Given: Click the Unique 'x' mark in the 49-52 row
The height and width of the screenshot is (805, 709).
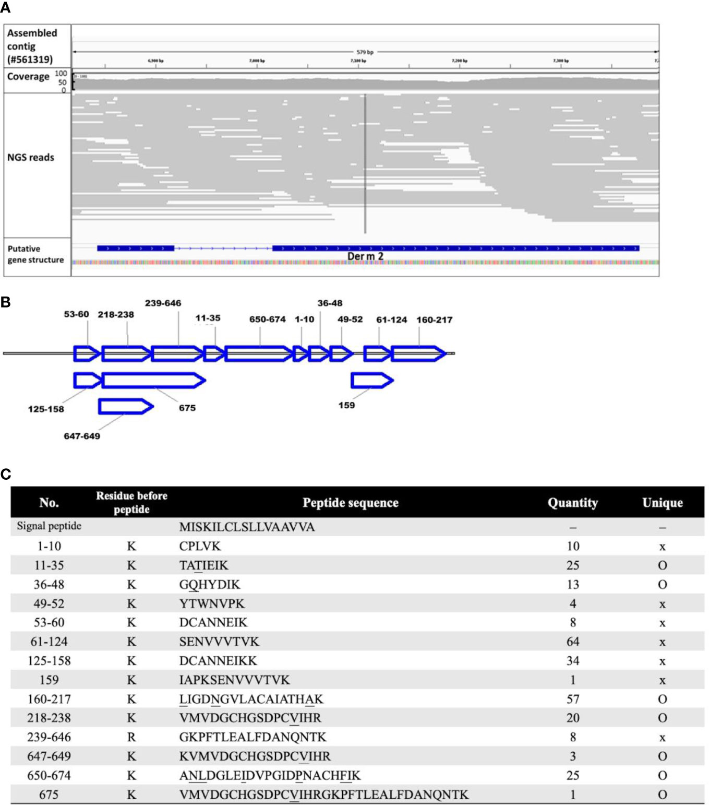Looking at the screenshot, I should [663, 605].
